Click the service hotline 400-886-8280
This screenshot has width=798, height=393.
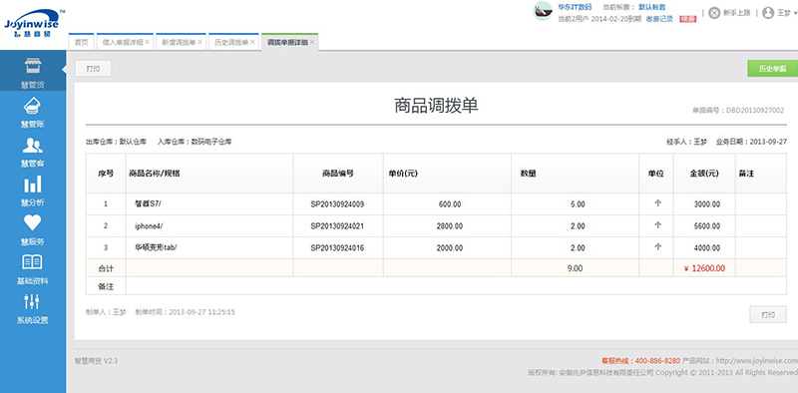(x=657, y=360)
